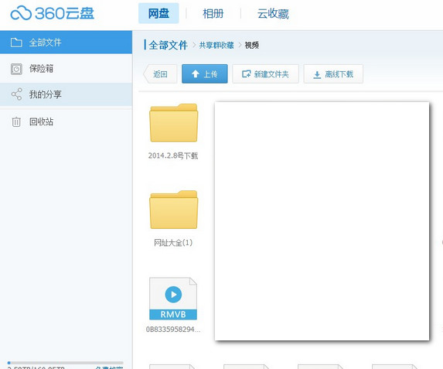This screenshot has width=443, height=369.
Task: Select the RMVB video file thumbnail
Action: click(173, 299)
